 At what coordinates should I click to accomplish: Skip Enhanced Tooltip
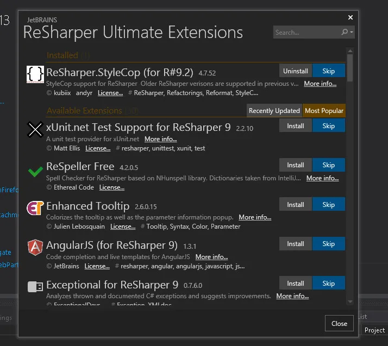[x=328, y=204]
